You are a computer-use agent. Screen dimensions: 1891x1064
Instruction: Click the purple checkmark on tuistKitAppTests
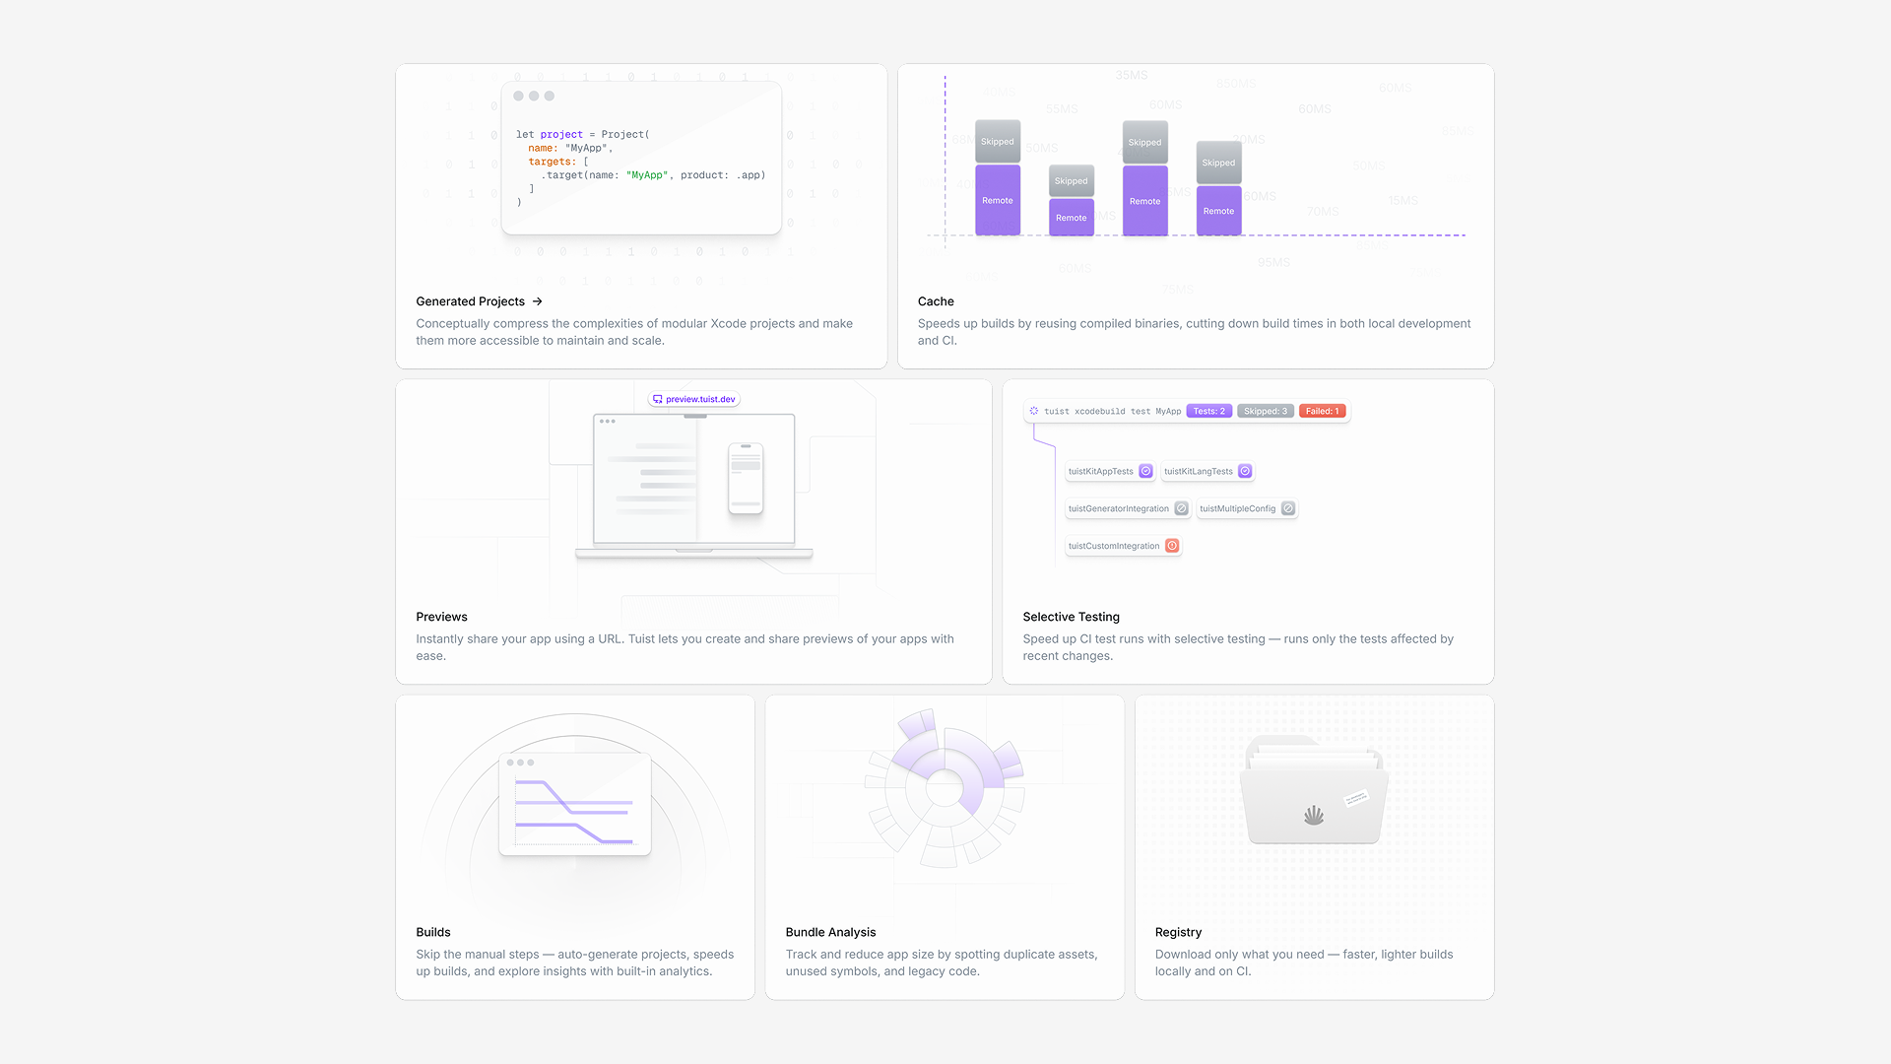[x=1145, y=471]
